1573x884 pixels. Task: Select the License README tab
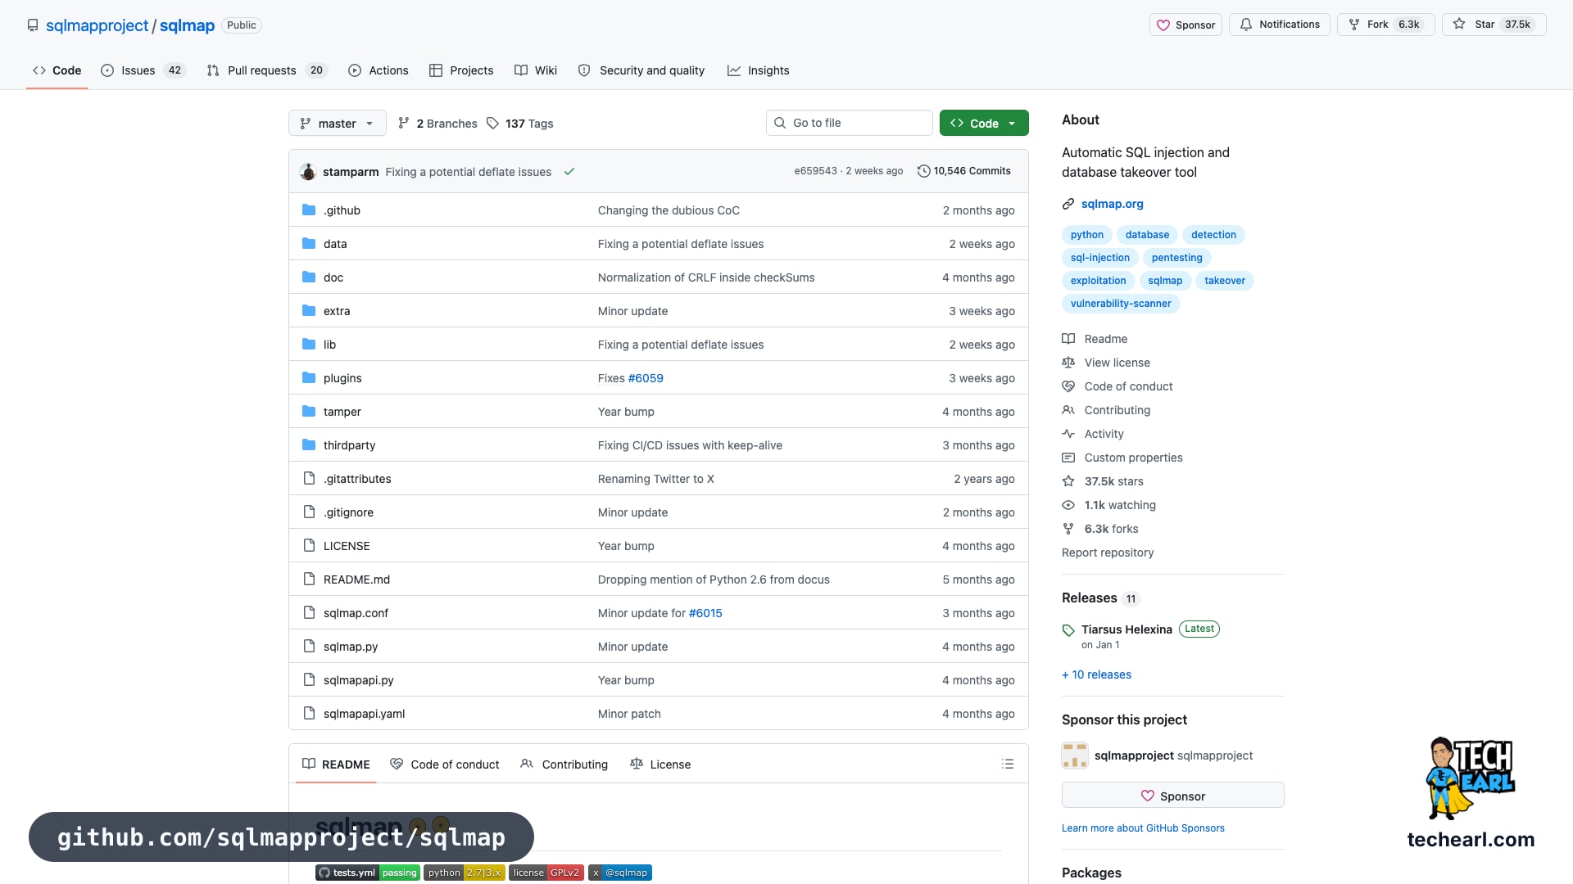coord(660,764)
